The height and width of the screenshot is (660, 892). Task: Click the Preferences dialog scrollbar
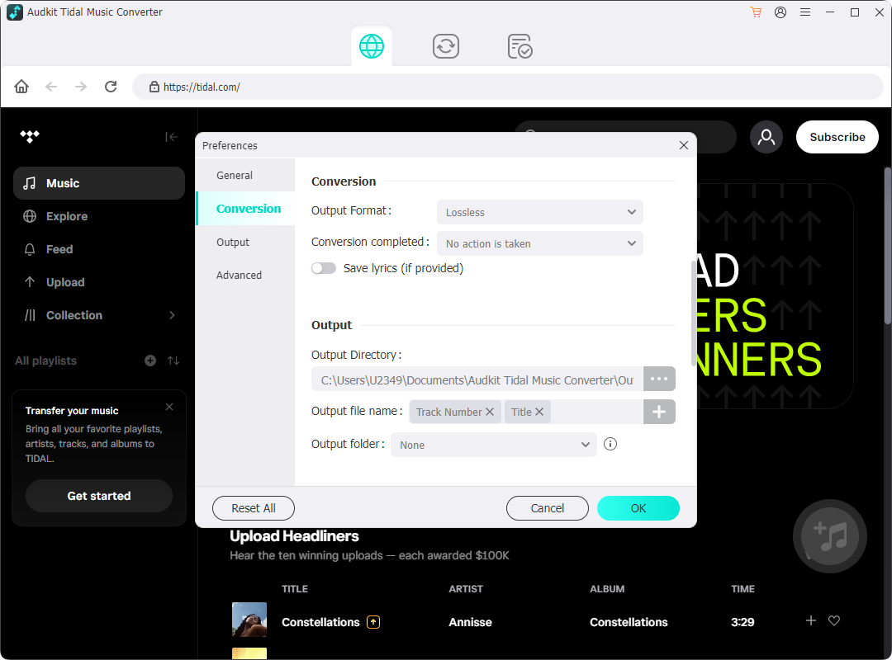[692, 313]
